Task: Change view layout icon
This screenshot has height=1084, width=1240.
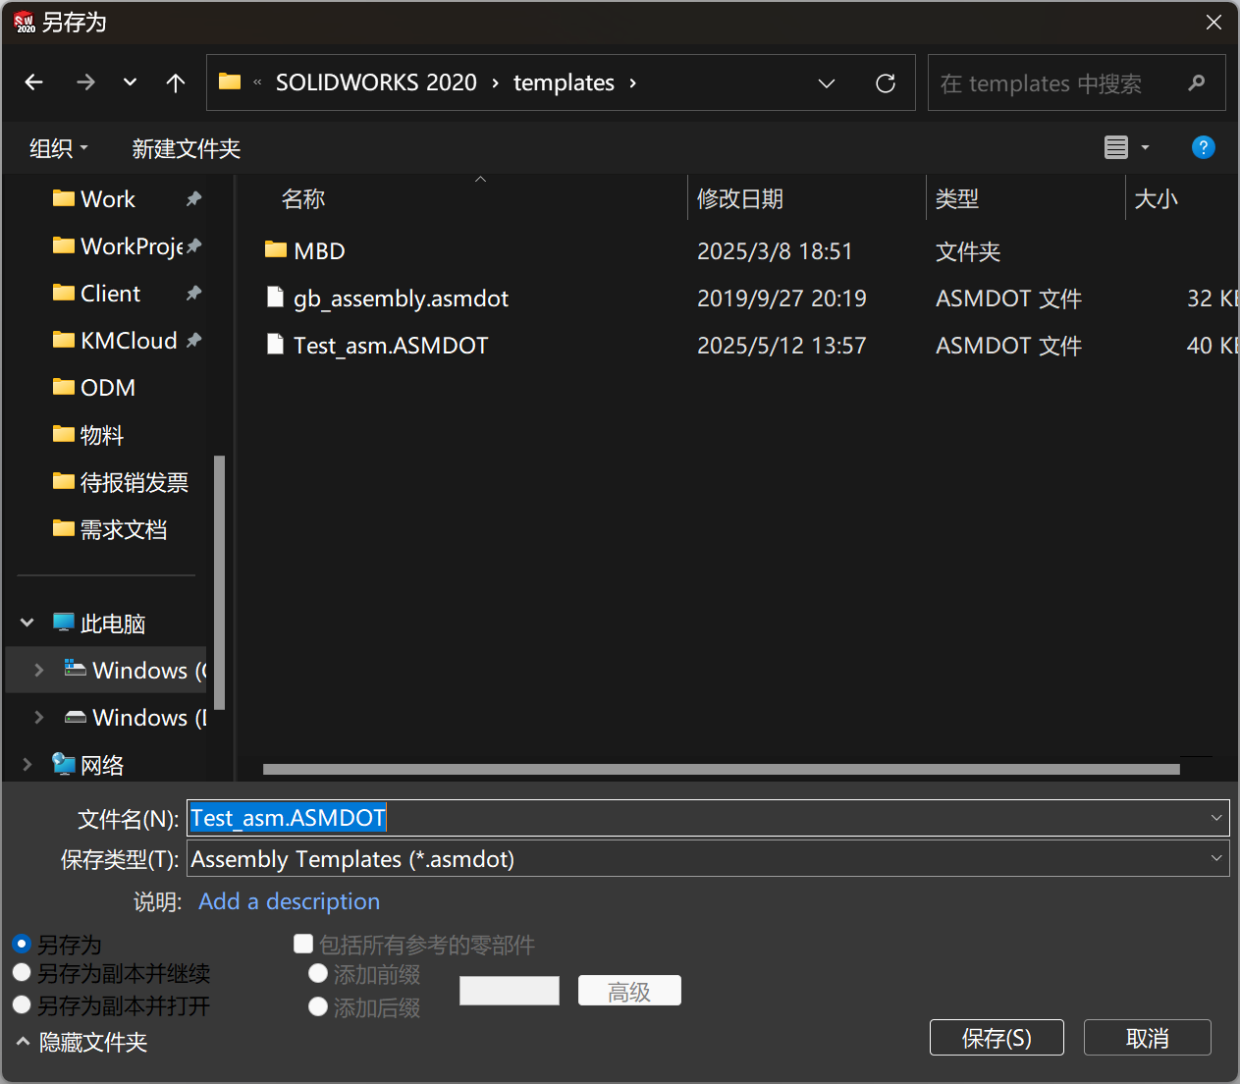Action: [1116, 147]
